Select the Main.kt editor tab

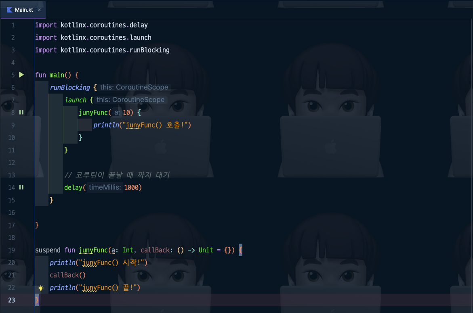23,10
